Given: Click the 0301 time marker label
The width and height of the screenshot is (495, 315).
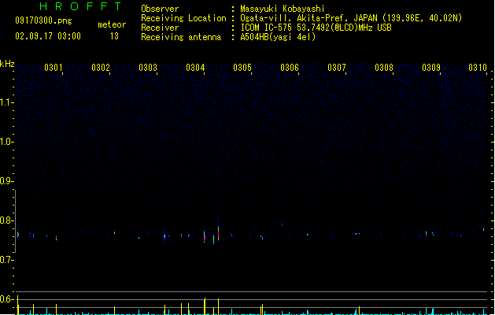Looking at the screenshot, I should (54, 67).
